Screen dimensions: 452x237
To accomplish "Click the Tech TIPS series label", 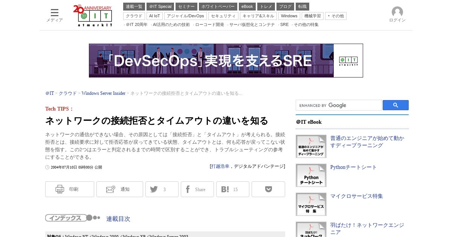I will pos(59,109).
